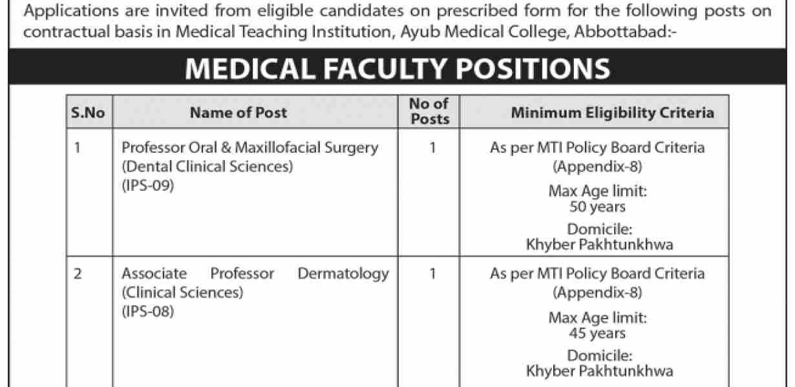Screen dimensions: 795x387
Task: Click Associate Professor Dermatology post name
Action: coord(255,273)
